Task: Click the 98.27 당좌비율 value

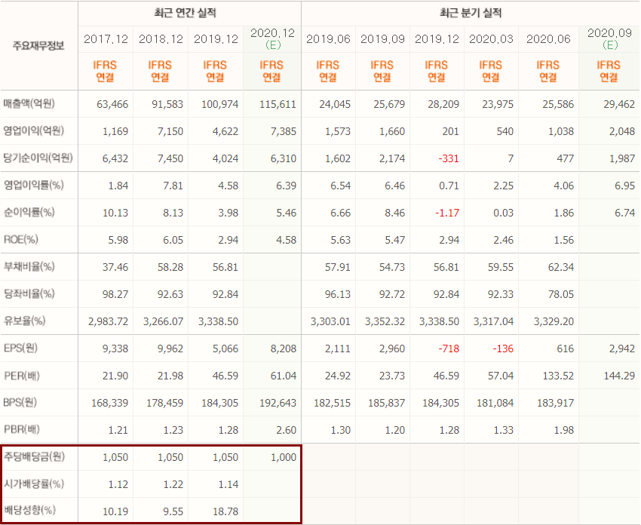Action: (x=115, y=294)
